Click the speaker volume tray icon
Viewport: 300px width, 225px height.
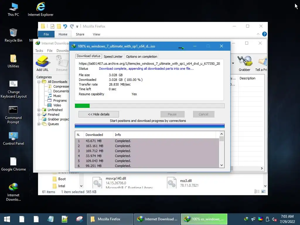click(x=274, y=219)
